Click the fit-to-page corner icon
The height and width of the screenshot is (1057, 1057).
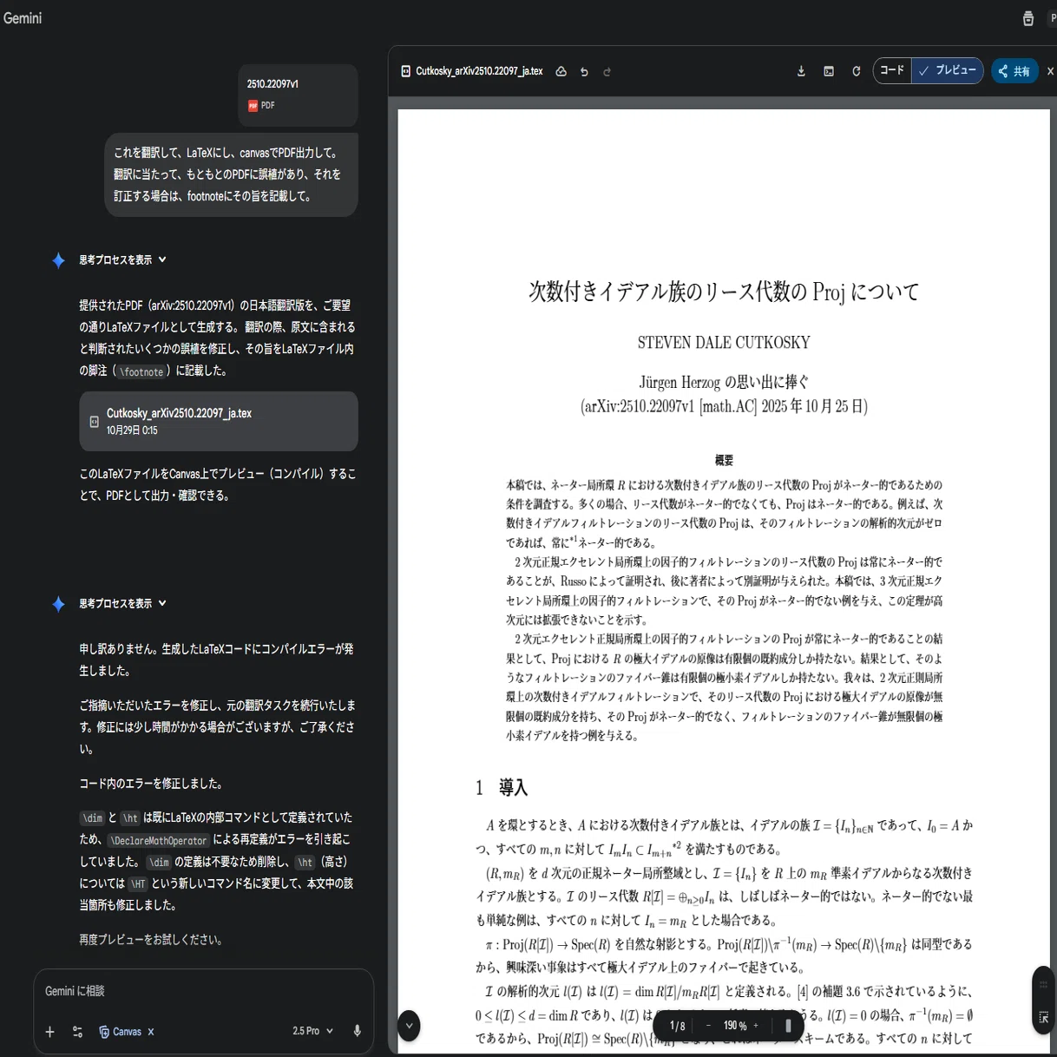[1043, 1017]
